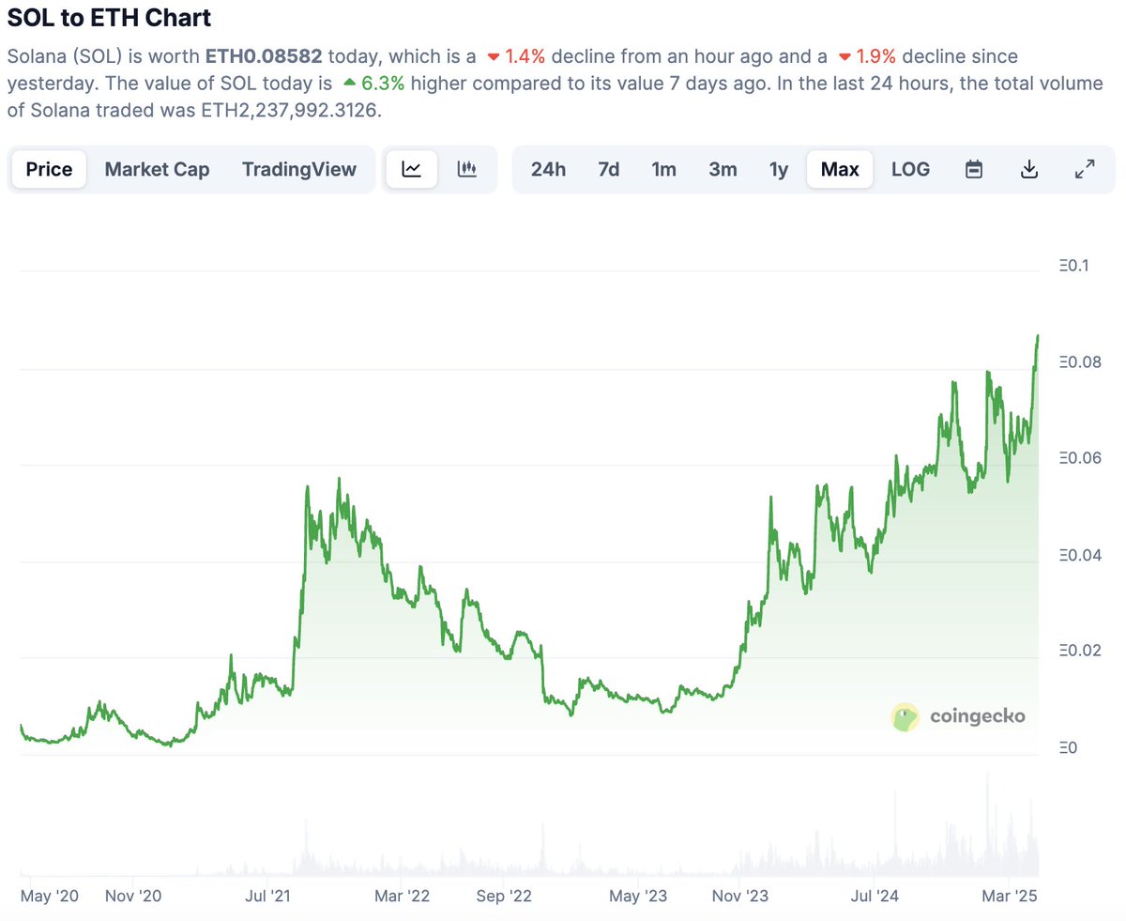Select the 7d range button
Image resolution: width=1126 pixels, height=921 pixels.
tap(608, 169)
